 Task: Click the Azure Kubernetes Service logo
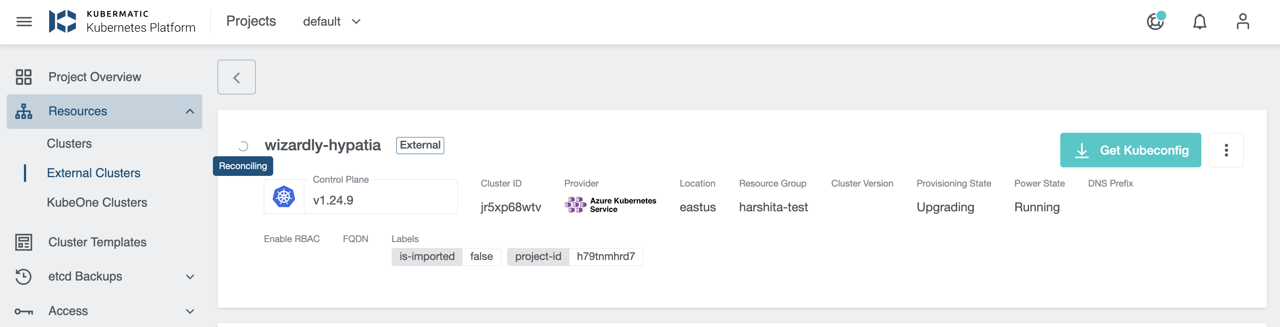(x=575, y=204)
